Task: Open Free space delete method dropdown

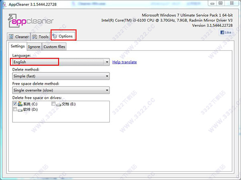Action: [x=61, y=90]
